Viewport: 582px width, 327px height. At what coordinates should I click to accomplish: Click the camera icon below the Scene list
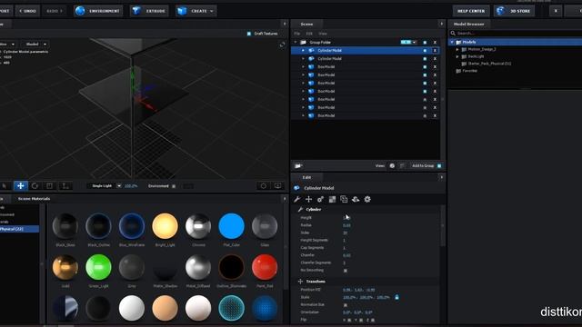(x=298, y=165)
